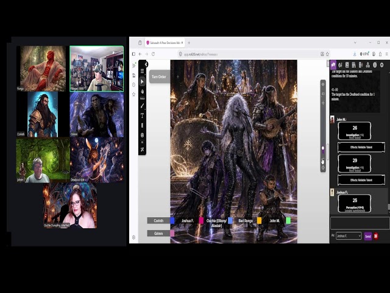Screen dimensions: 390x293
Task: Activate the Text tool
Action: pyautogui.click(x=142, y=115)
